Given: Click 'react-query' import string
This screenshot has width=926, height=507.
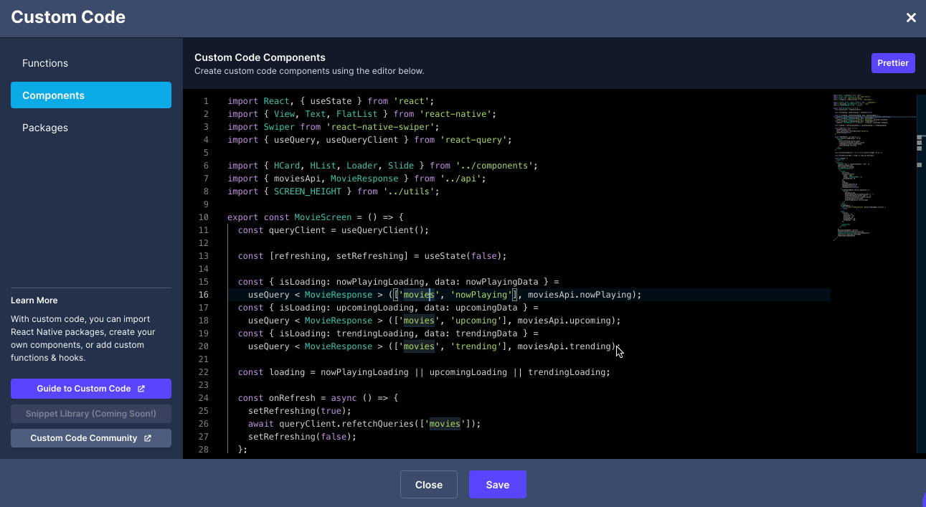Looking at the screenshot, I should 473,140.
